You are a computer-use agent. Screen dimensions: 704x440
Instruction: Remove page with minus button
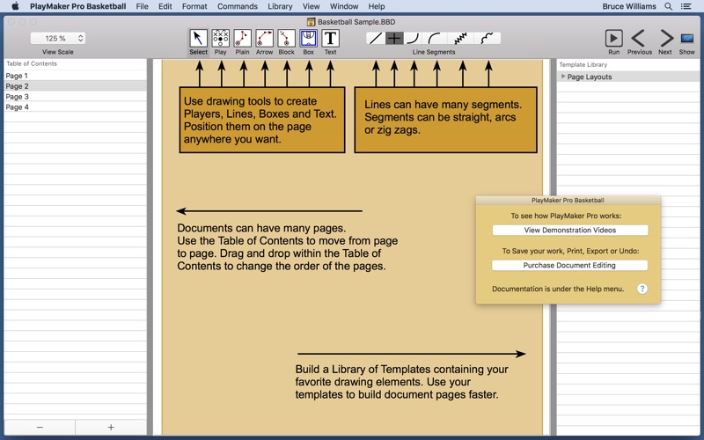(x=40, y=427)
